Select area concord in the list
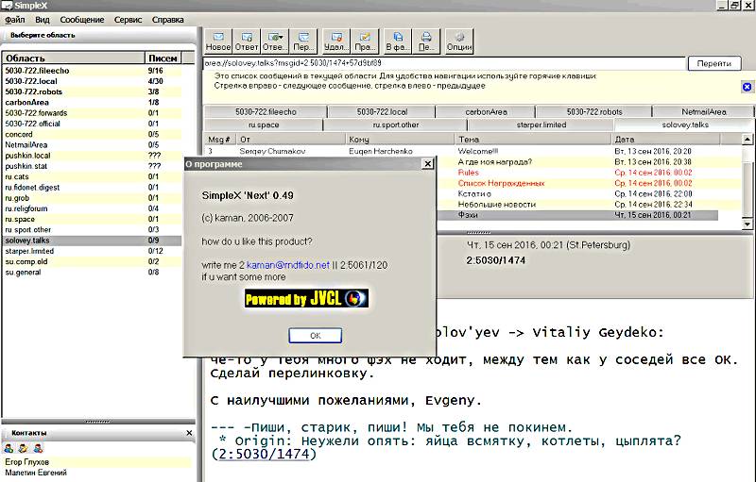Image resolution: width=756 pixels, height=482 pixels. click(x=92, y=134)
